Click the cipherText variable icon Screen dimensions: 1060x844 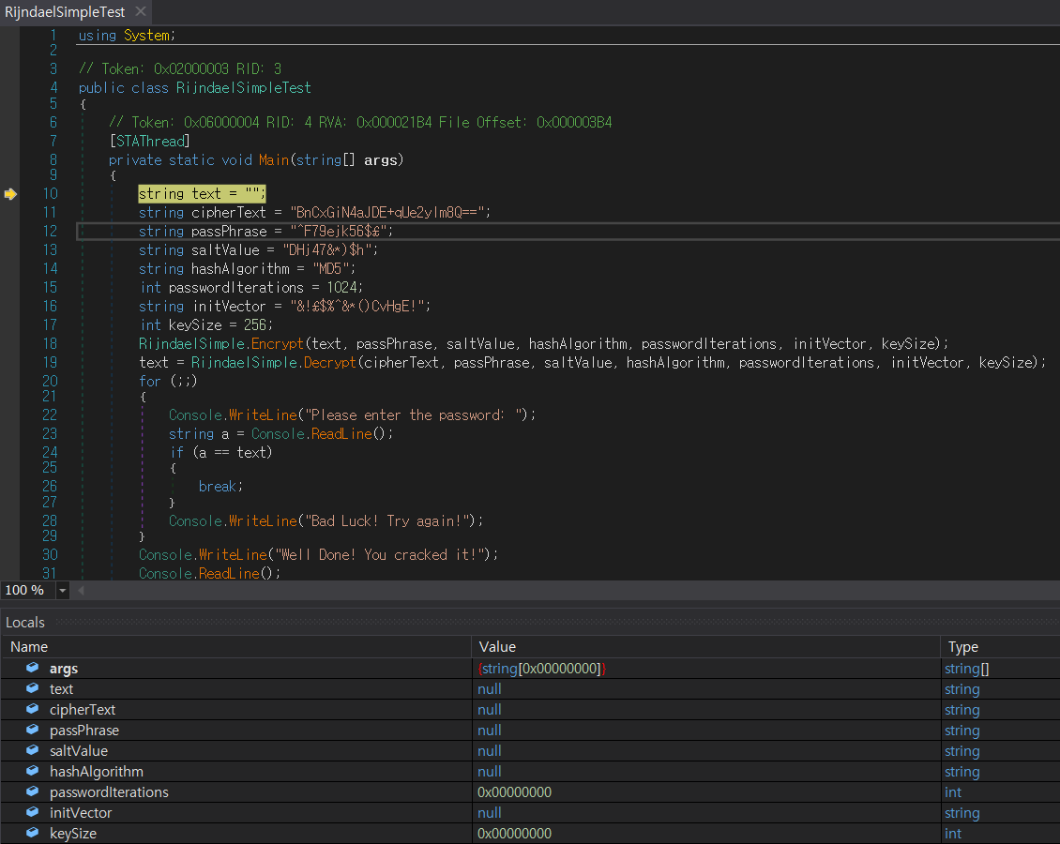(33, 709)
